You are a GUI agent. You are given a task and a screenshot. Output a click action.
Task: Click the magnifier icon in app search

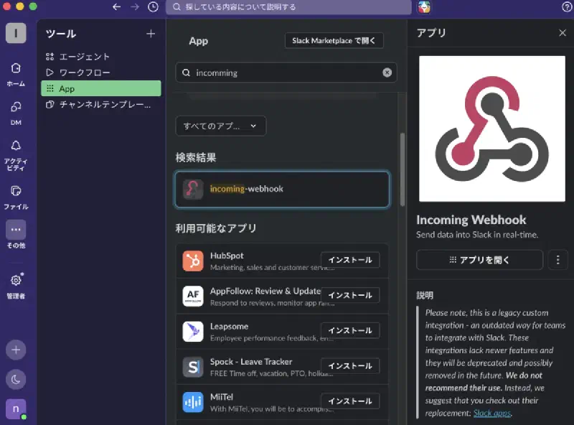coord(187,73)
